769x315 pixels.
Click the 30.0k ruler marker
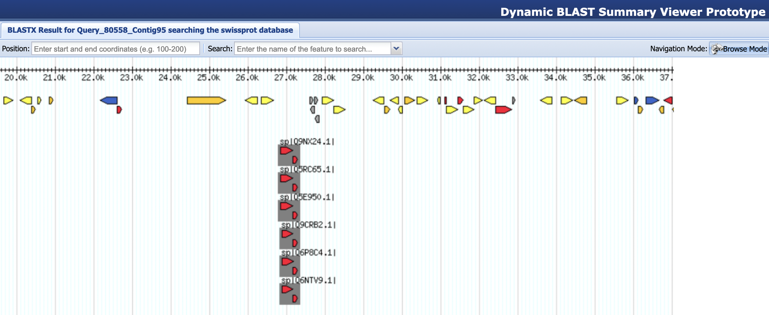[x=401, y=78]
